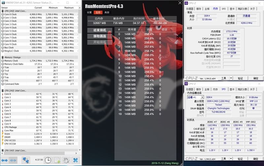Click the Vcore voltage lightning icon
The height and width of the screenshot is (166, 264).
click(x=3, y=134)
